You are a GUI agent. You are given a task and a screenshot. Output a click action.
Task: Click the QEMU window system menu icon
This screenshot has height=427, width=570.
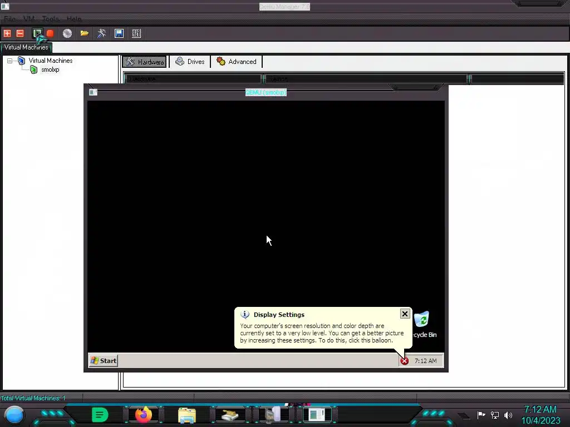(x=93, y=92)
